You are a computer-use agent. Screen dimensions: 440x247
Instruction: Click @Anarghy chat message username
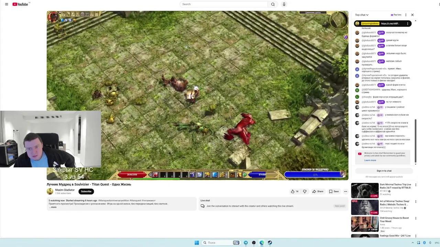[x=366, y=97]
